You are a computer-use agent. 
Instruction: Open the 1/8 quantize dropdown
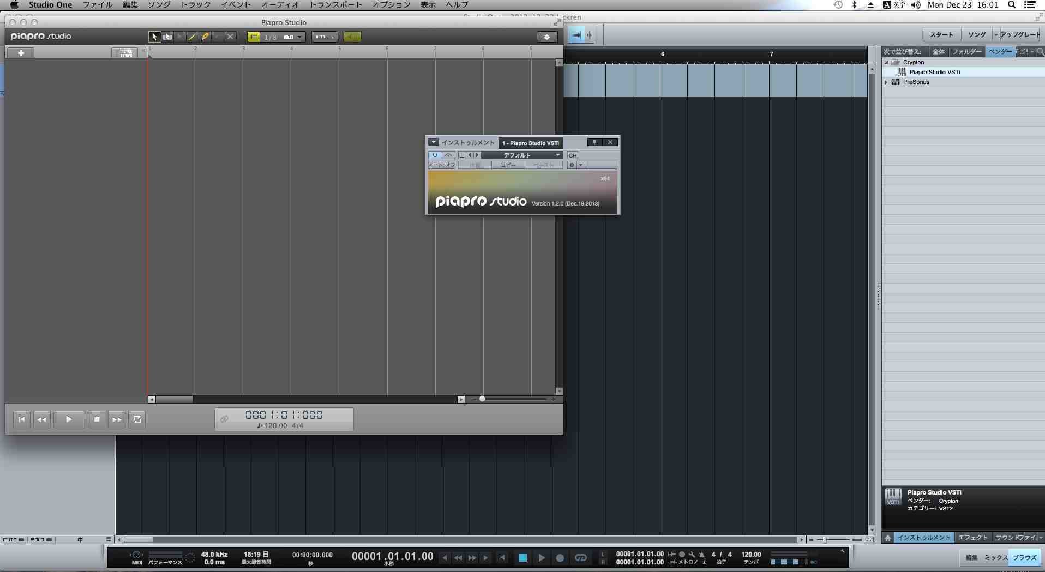(283, 37)
